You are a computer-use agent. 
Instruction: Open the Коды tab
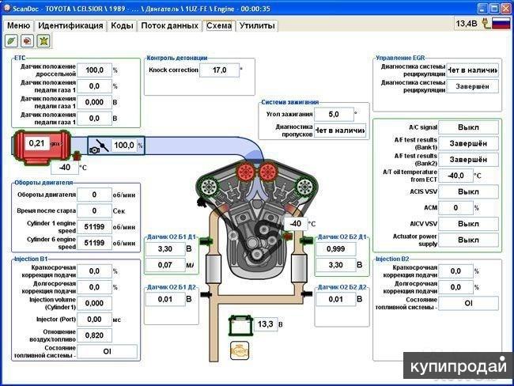pyautogui.click(x=122, y=25)
